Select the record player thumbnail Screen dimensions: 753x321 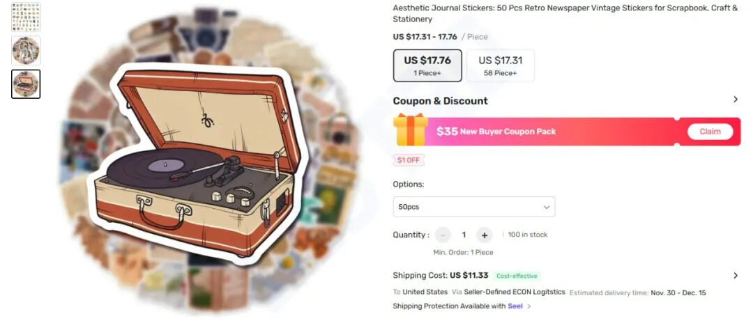(x=26, y=84)
